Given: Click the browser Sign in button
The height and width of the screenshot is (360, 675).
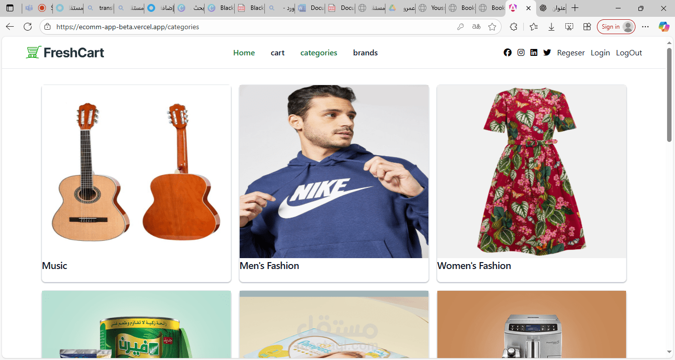Looking at the screenshot, I should coord(616,27).
